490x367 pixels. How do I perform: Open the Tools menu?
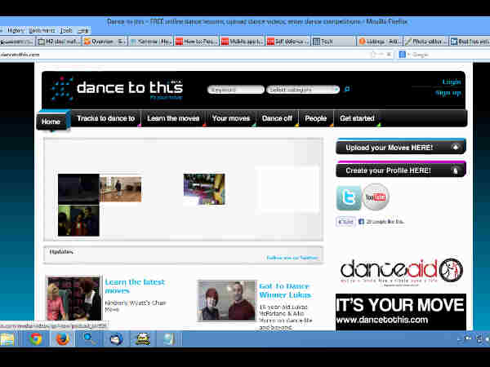(66, 31)
